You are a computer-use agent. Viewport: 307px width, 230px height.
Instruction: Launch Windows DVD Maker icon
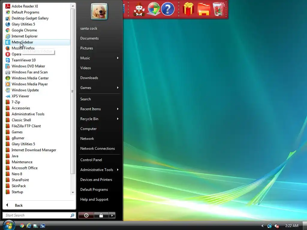click(x=7, y=66)
